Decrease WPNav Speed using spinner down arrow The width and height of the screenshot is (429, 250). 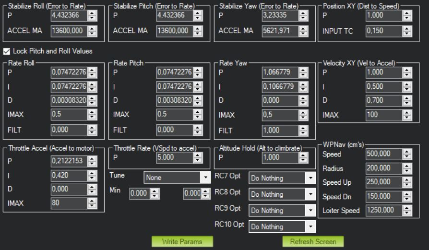click(x=407, y=156)
